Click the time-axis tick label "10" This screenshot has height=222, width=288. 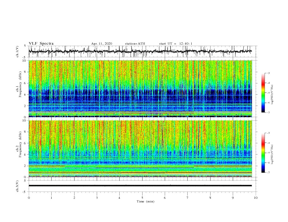pos(256,198)
